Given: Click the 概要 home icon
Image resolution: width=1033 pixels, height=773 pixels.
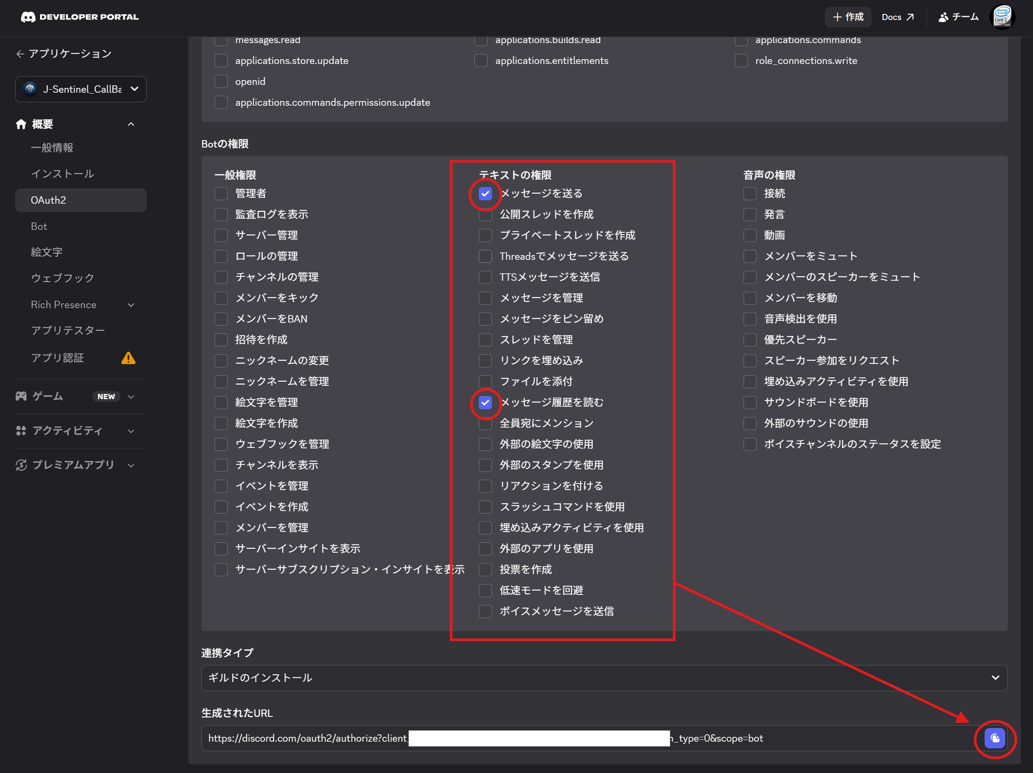Looking at the screenshot, I should pyautogui.click(x=21, y=124).
